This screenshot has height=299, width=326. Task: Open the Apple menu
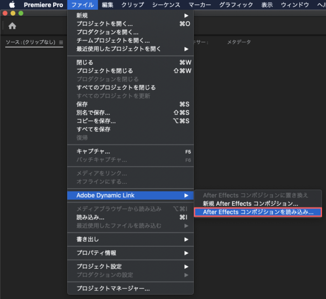[12, 5]
